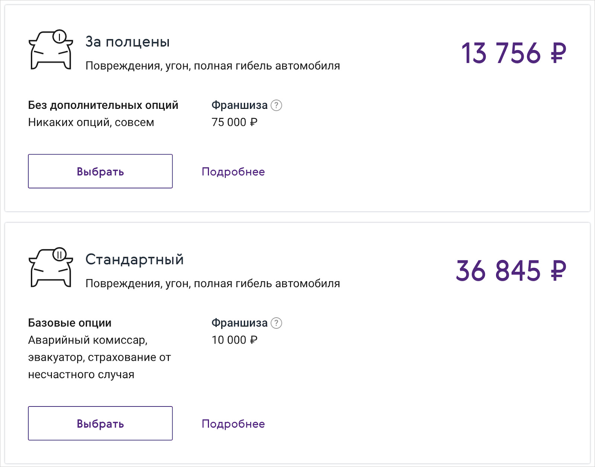The image size is (595, 467).
Task: Open Франшиза help tooltip for 75 000 ₽
Action: (276, 106)
